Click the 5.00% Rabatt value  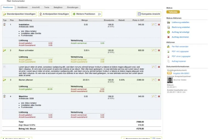pyautogui.click(x=122, y=80)
